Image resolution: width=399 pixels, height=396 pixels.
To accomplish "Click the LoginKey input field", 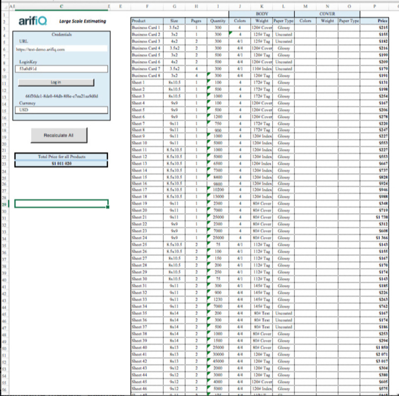I will click(61, 69).
